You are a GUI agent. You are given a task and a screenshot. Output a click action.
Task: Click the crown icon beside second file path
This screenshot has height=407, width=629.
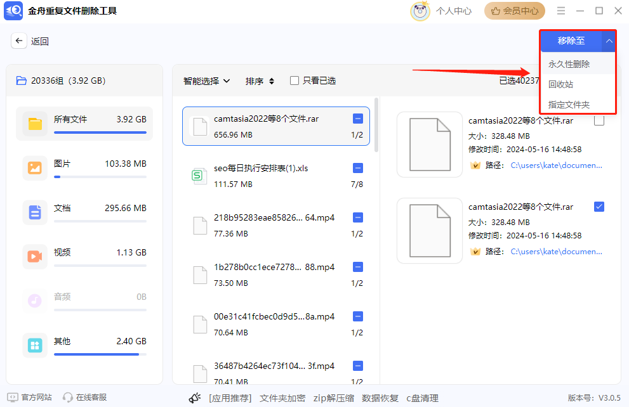[475, 252]
